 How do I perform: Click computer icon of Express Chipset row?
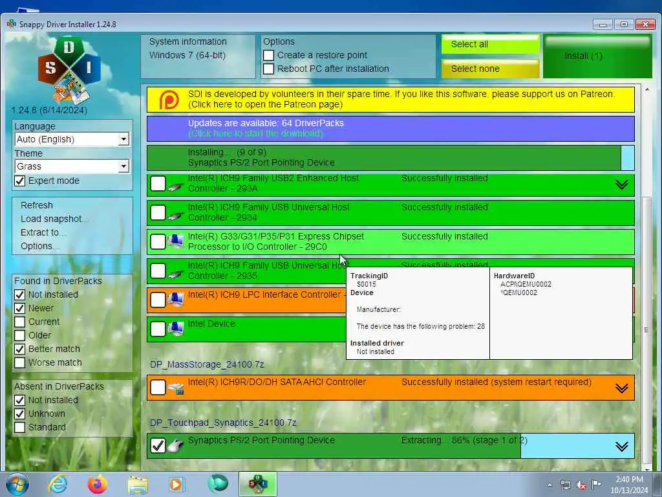176,242
